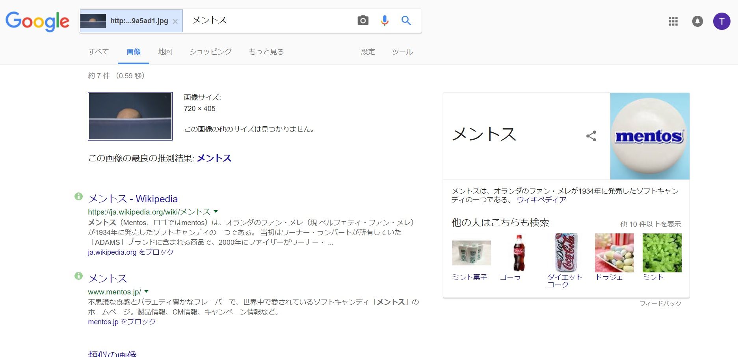Click the コーラ text label
This screenshot has width=738, height=357.
tap(510, 277)
